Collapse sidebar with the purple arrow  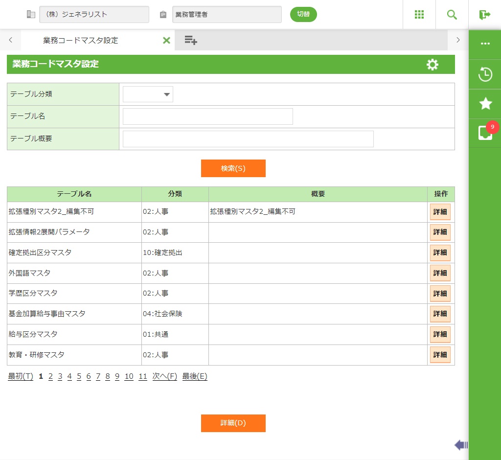click(x=461, y=445)
